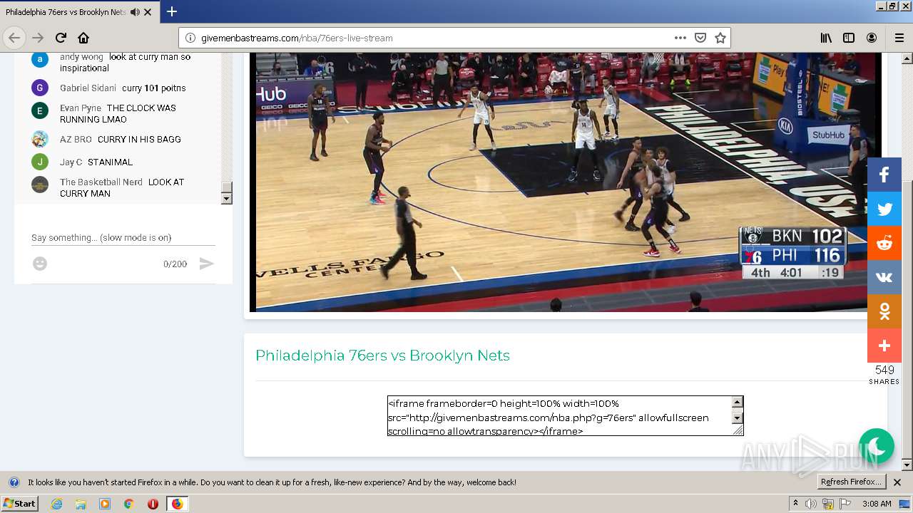Screen dimensions: 913x513
Task: Open media player from taskbar
Action: 105,504
